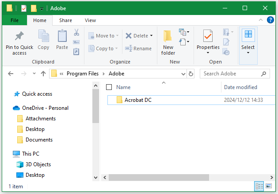The height and width of the screenshot is (194, 278).
Task: Click the navigation pane scrollbar thumb
Action: [96, 106]
